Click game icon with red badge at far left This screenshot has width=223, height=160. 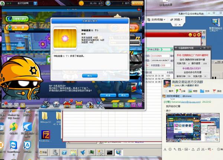click(4, 105)
